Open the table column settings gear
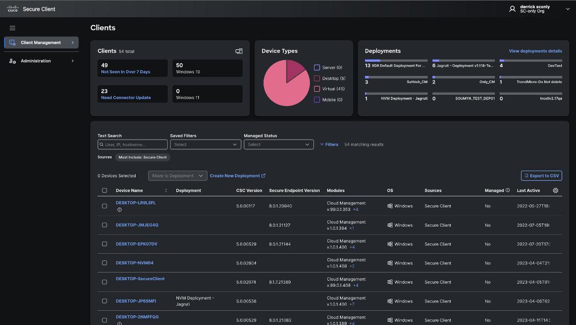The height and width of the screenshot is (325, 576). 556,191
